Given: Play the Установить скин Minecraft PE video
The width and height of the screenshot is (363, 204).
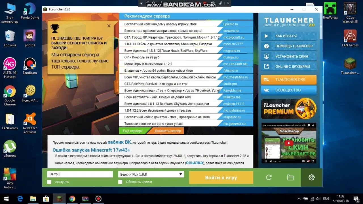Looking at the screenshot, I should pyautogui.click(x=289, y=143).
